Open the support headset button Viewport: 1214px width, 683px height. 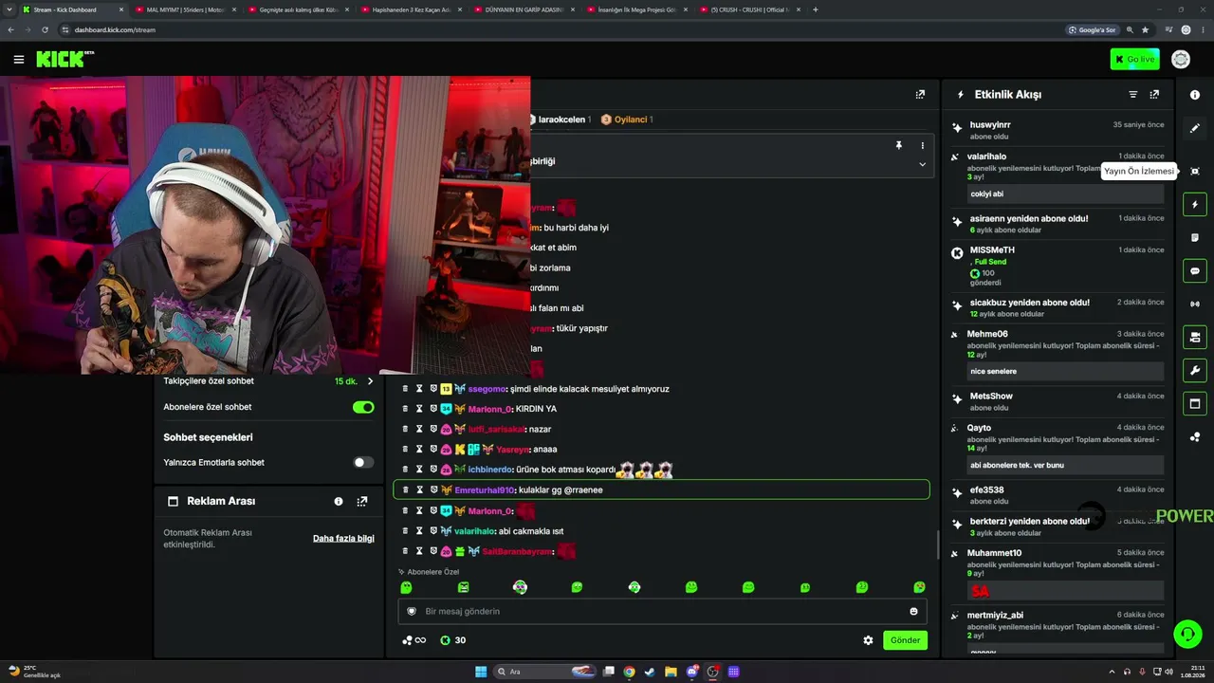pyautogui.click(x=1187, y=633)
